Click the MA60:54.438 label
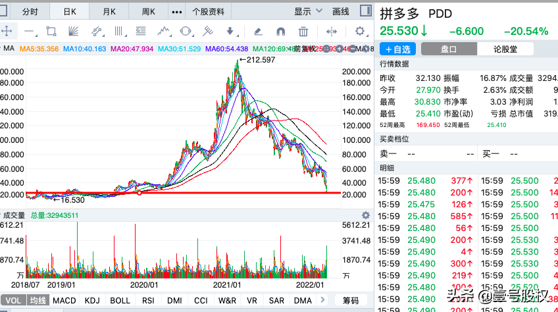This screenshot has width=558, height=312. [x=226, y=49]
